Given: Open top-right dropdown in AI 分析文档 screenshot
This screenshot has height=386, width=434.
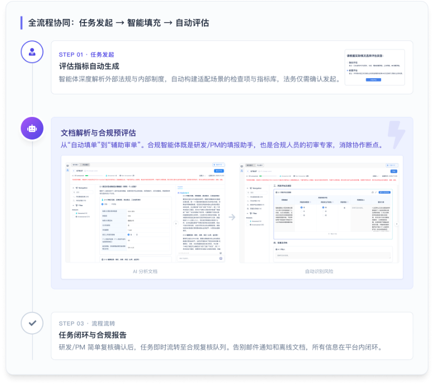Looking at the screenshot, I should coord(219,165).
